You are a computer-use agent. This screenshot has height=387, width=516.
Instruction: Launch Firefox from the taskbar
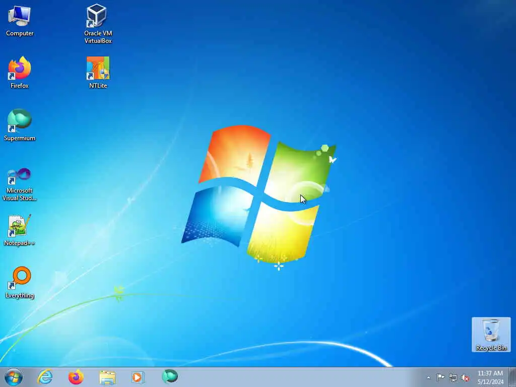coord(76,377)
